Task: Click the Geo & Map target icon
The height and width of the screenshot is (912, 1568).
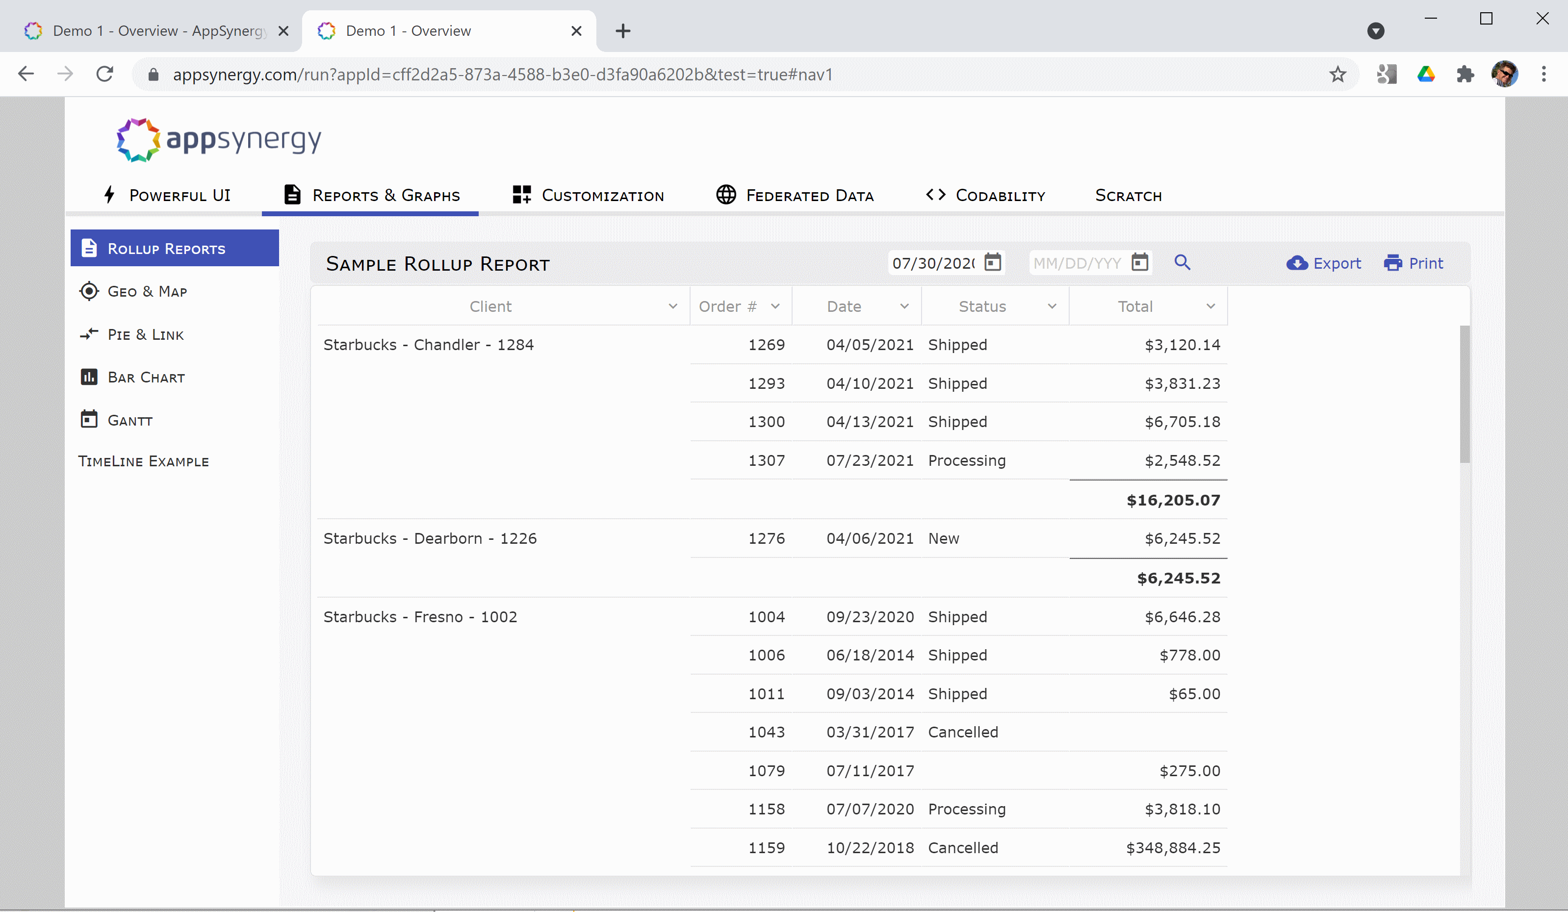Action: click(89, 291)
